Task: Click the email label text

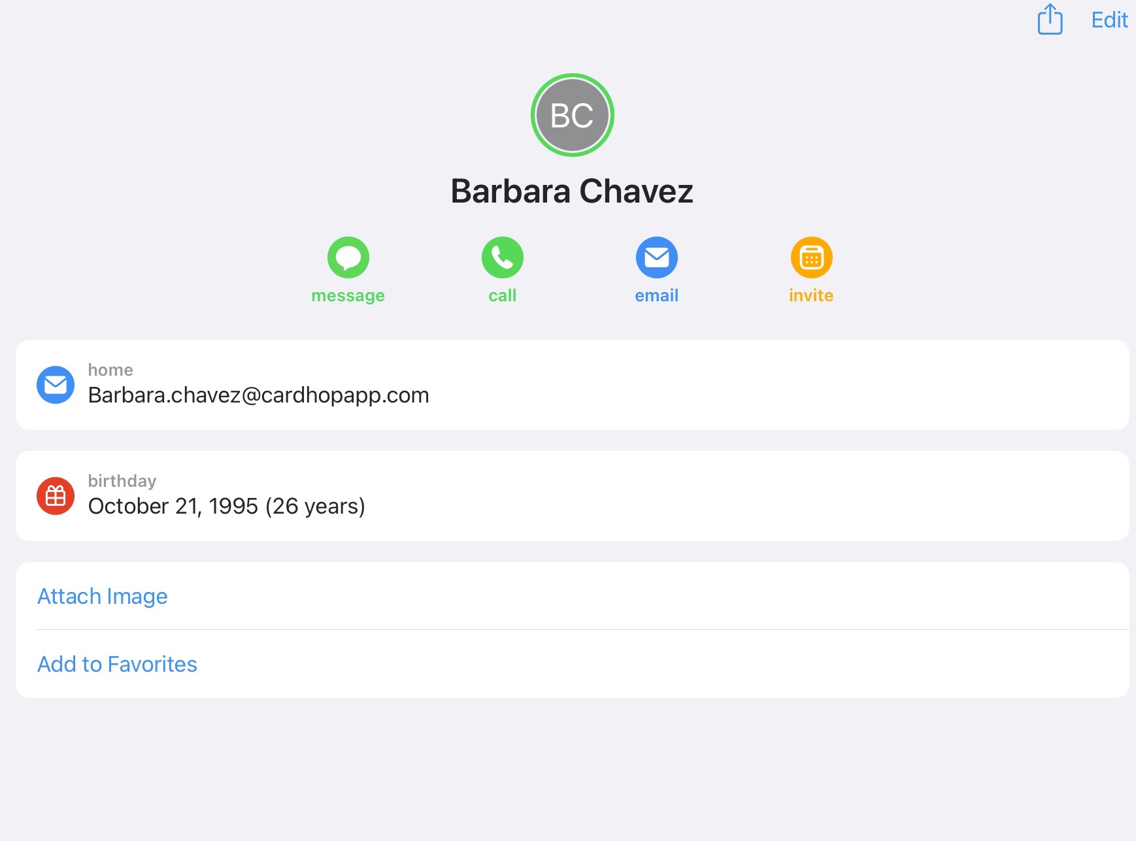Action: pos(657,295)
